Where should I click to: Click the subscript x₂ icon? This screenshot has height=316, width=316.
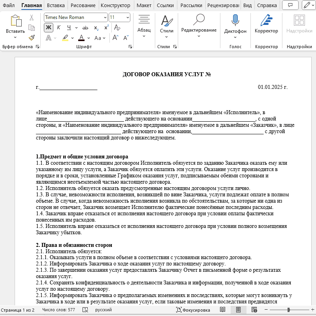pos(96,28)
